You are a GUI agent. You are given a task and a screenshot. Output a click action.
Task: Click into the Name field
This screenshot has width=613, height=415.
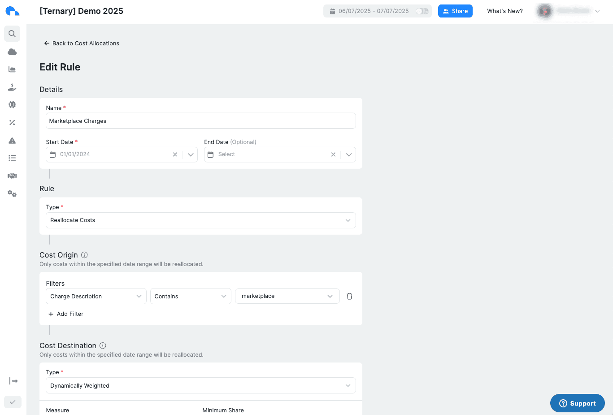201,121
